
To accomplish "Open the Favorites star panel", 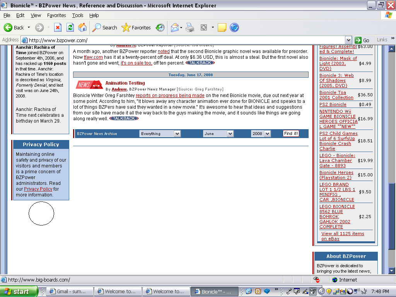I will [x=136, y=27].
